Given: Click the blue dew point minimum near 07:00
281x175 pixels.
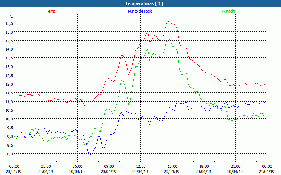Looking at the screenshot, I should tap(90, 154).
